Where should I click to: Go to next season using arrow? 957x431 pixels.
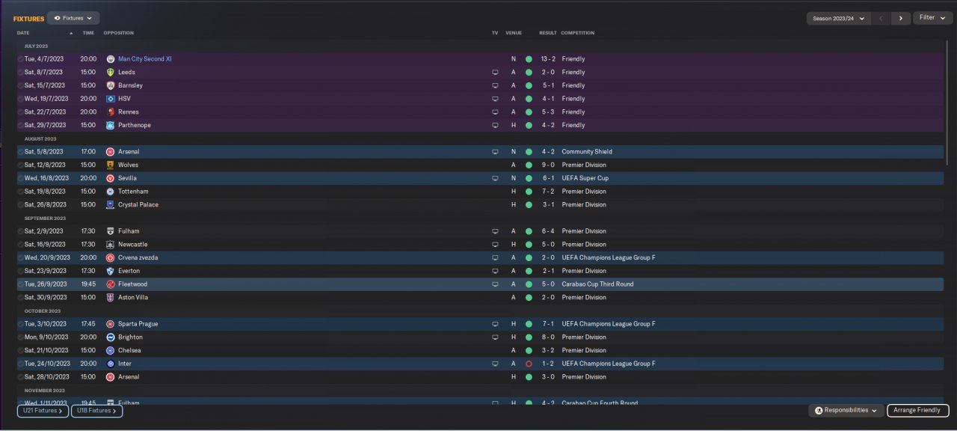900,18
